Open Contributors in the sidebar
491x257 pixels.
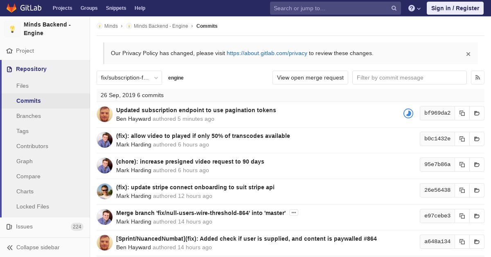click(x=32, y=146)
